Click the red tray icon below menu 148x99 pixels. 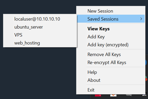98,95
